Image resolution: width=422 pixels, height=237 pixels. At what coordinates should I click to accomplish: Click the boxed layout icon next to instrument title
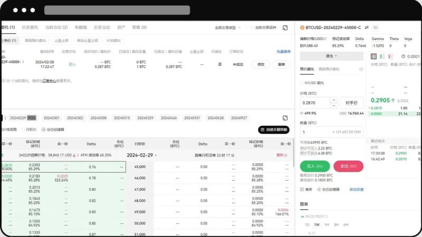pyautogui.click(x=376, y=27)
